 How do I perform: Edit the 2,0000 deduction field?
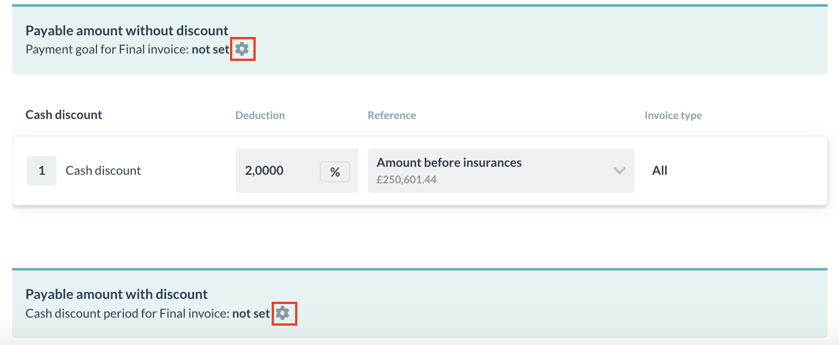coord(297,171)
